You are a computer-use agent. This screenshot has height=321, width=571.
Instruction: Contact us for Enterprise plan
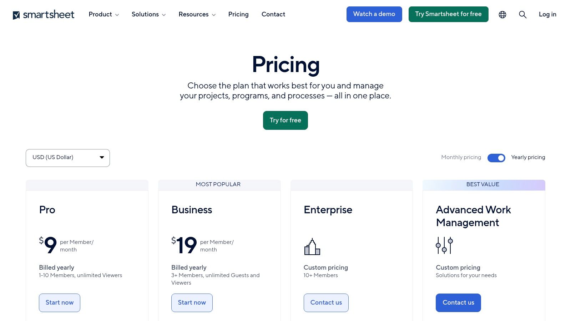(x=326, y=302)
